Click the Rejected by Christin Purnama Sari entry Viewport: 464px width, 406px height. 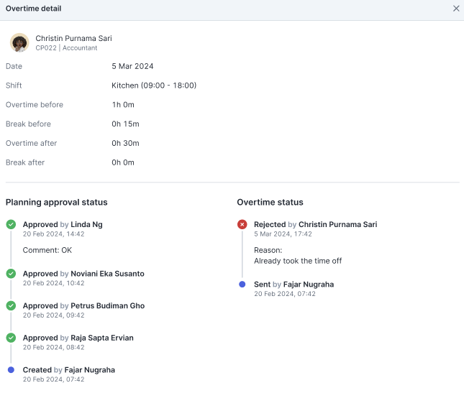(315, 224)
